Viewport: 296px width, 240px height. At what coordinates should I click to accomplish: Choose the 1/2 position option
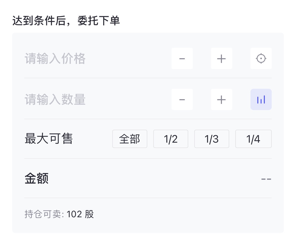171,139
